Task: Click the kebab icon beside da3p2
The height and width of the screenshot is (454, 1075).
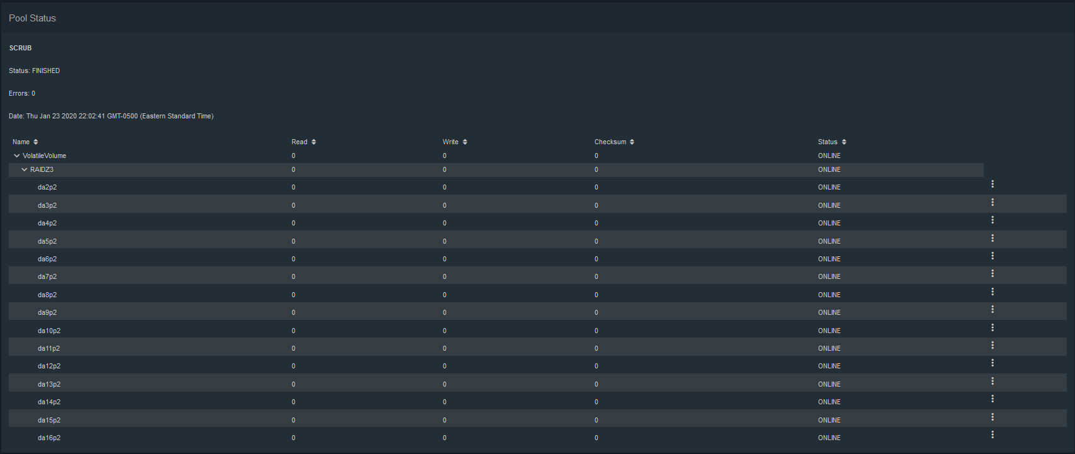Action: click(x=993, y=202)
